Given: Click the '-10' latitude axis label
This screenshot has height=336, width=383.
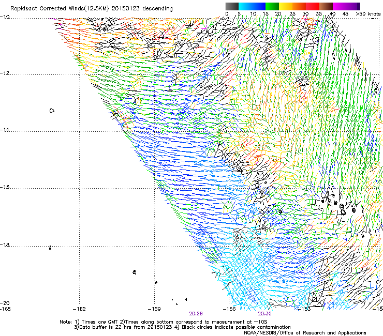Looking at the screenshot, I should point(5,17).
